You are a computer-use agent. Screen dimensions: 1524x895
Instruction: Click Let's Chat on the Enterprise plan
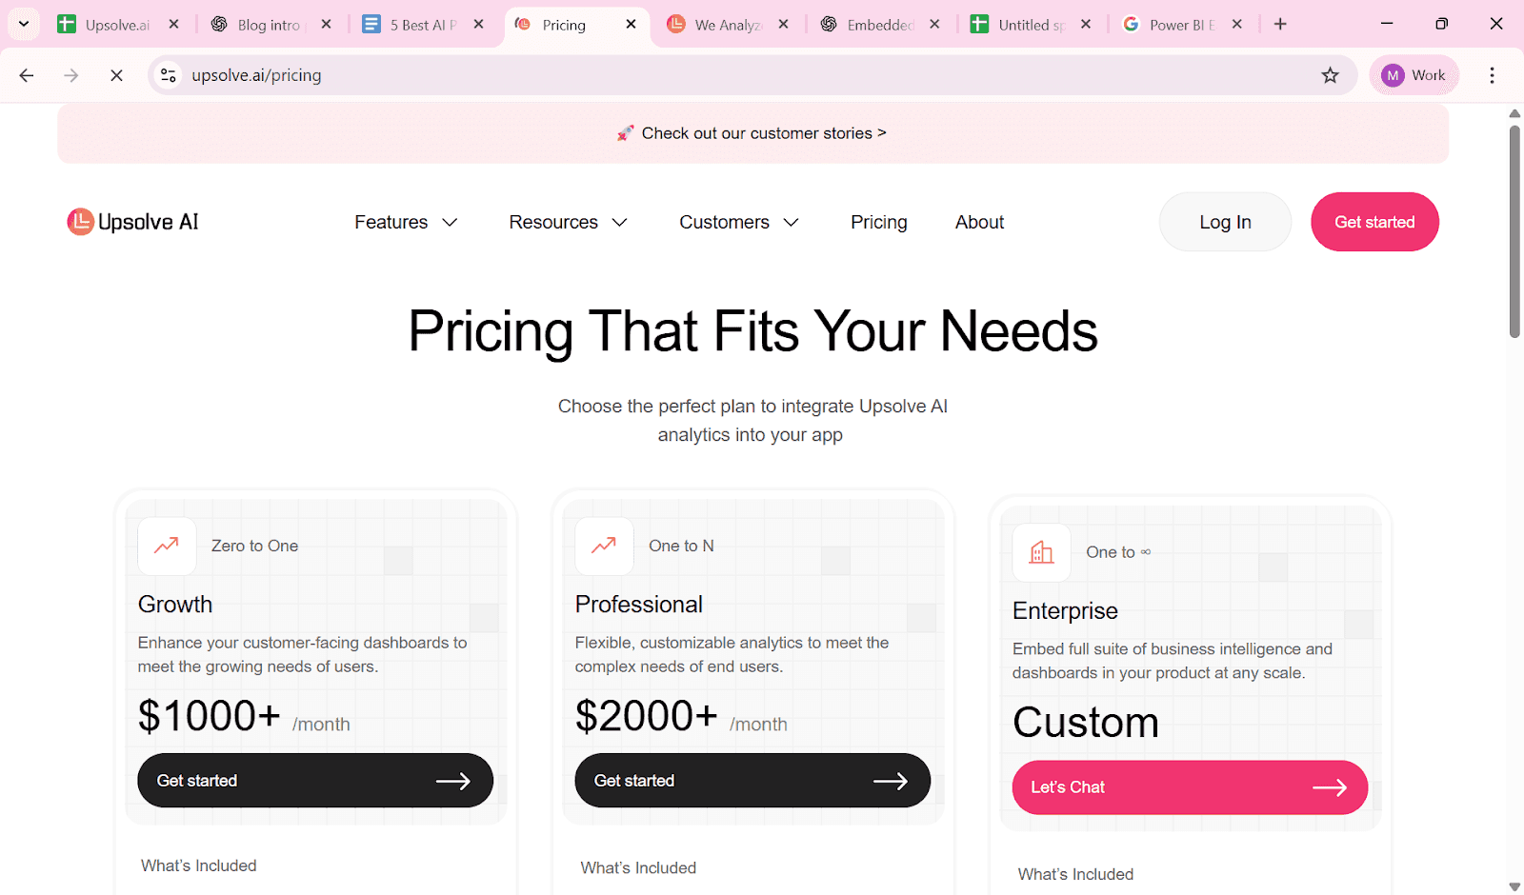[x=1189, y=787]
